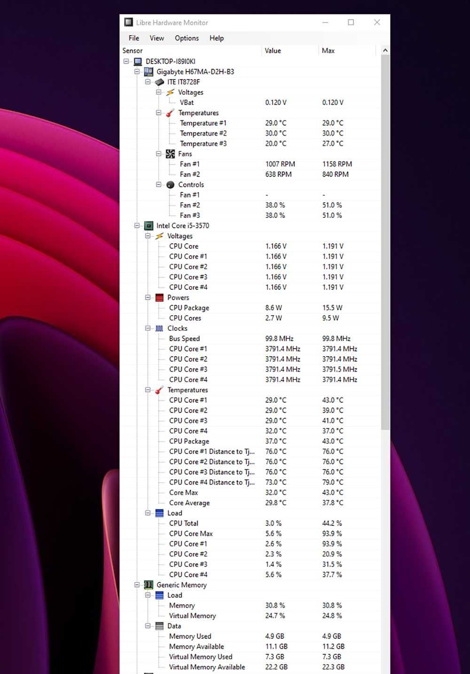Click the fan icon next to Fans
The height and width of the screenshot is (674, 470).
click(170, 154)
